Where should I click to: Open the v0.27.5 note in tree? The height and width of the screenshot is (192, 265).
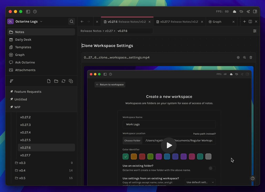[x=46, y=140]
